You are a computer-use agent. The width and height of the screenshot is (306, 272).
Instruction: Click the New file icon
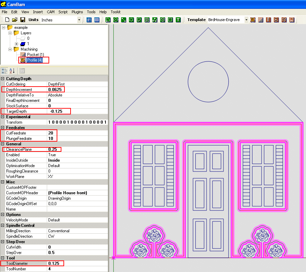point(7,20)
